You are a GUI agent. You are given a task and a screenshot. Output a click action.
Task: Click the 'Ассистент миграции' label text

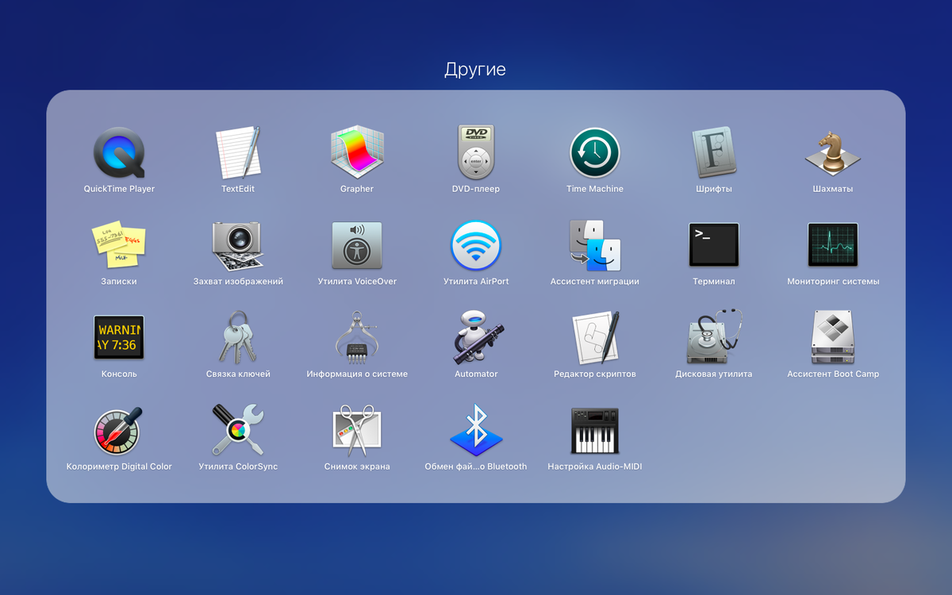pyautogui.click(x=595, y=282)
